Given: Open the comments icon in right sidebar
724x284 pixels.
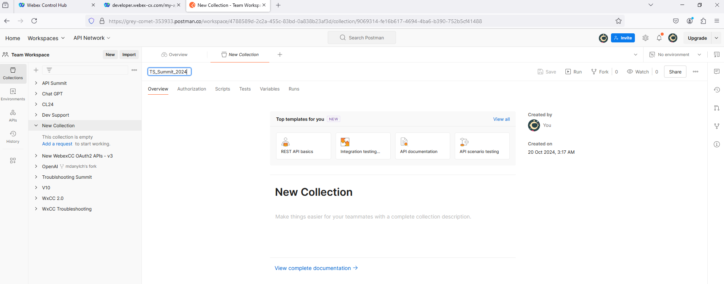Looking at the screenshot, I should point(717,72).
